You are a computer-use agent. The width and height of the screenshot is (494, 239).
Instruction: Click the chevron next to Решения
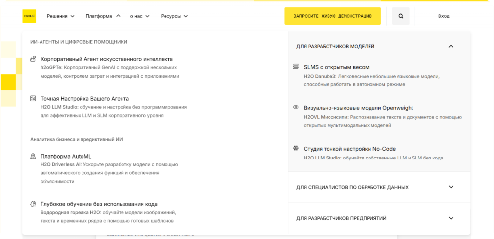(x=73, y=16)
